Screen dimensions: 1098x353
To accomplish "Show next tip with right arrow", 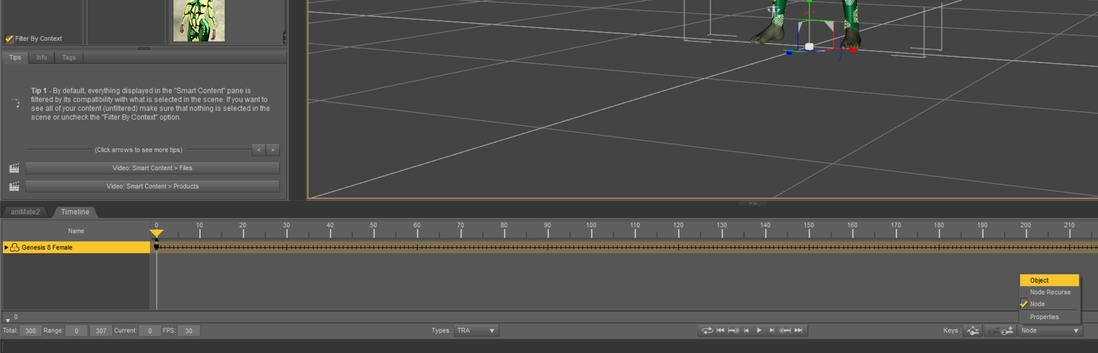I will click(273, 150).
